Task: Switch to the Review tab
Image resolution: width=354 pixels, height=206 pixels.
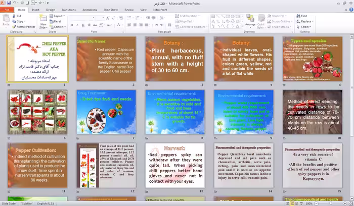Action: pyautogui.click(x=129, y=10)
